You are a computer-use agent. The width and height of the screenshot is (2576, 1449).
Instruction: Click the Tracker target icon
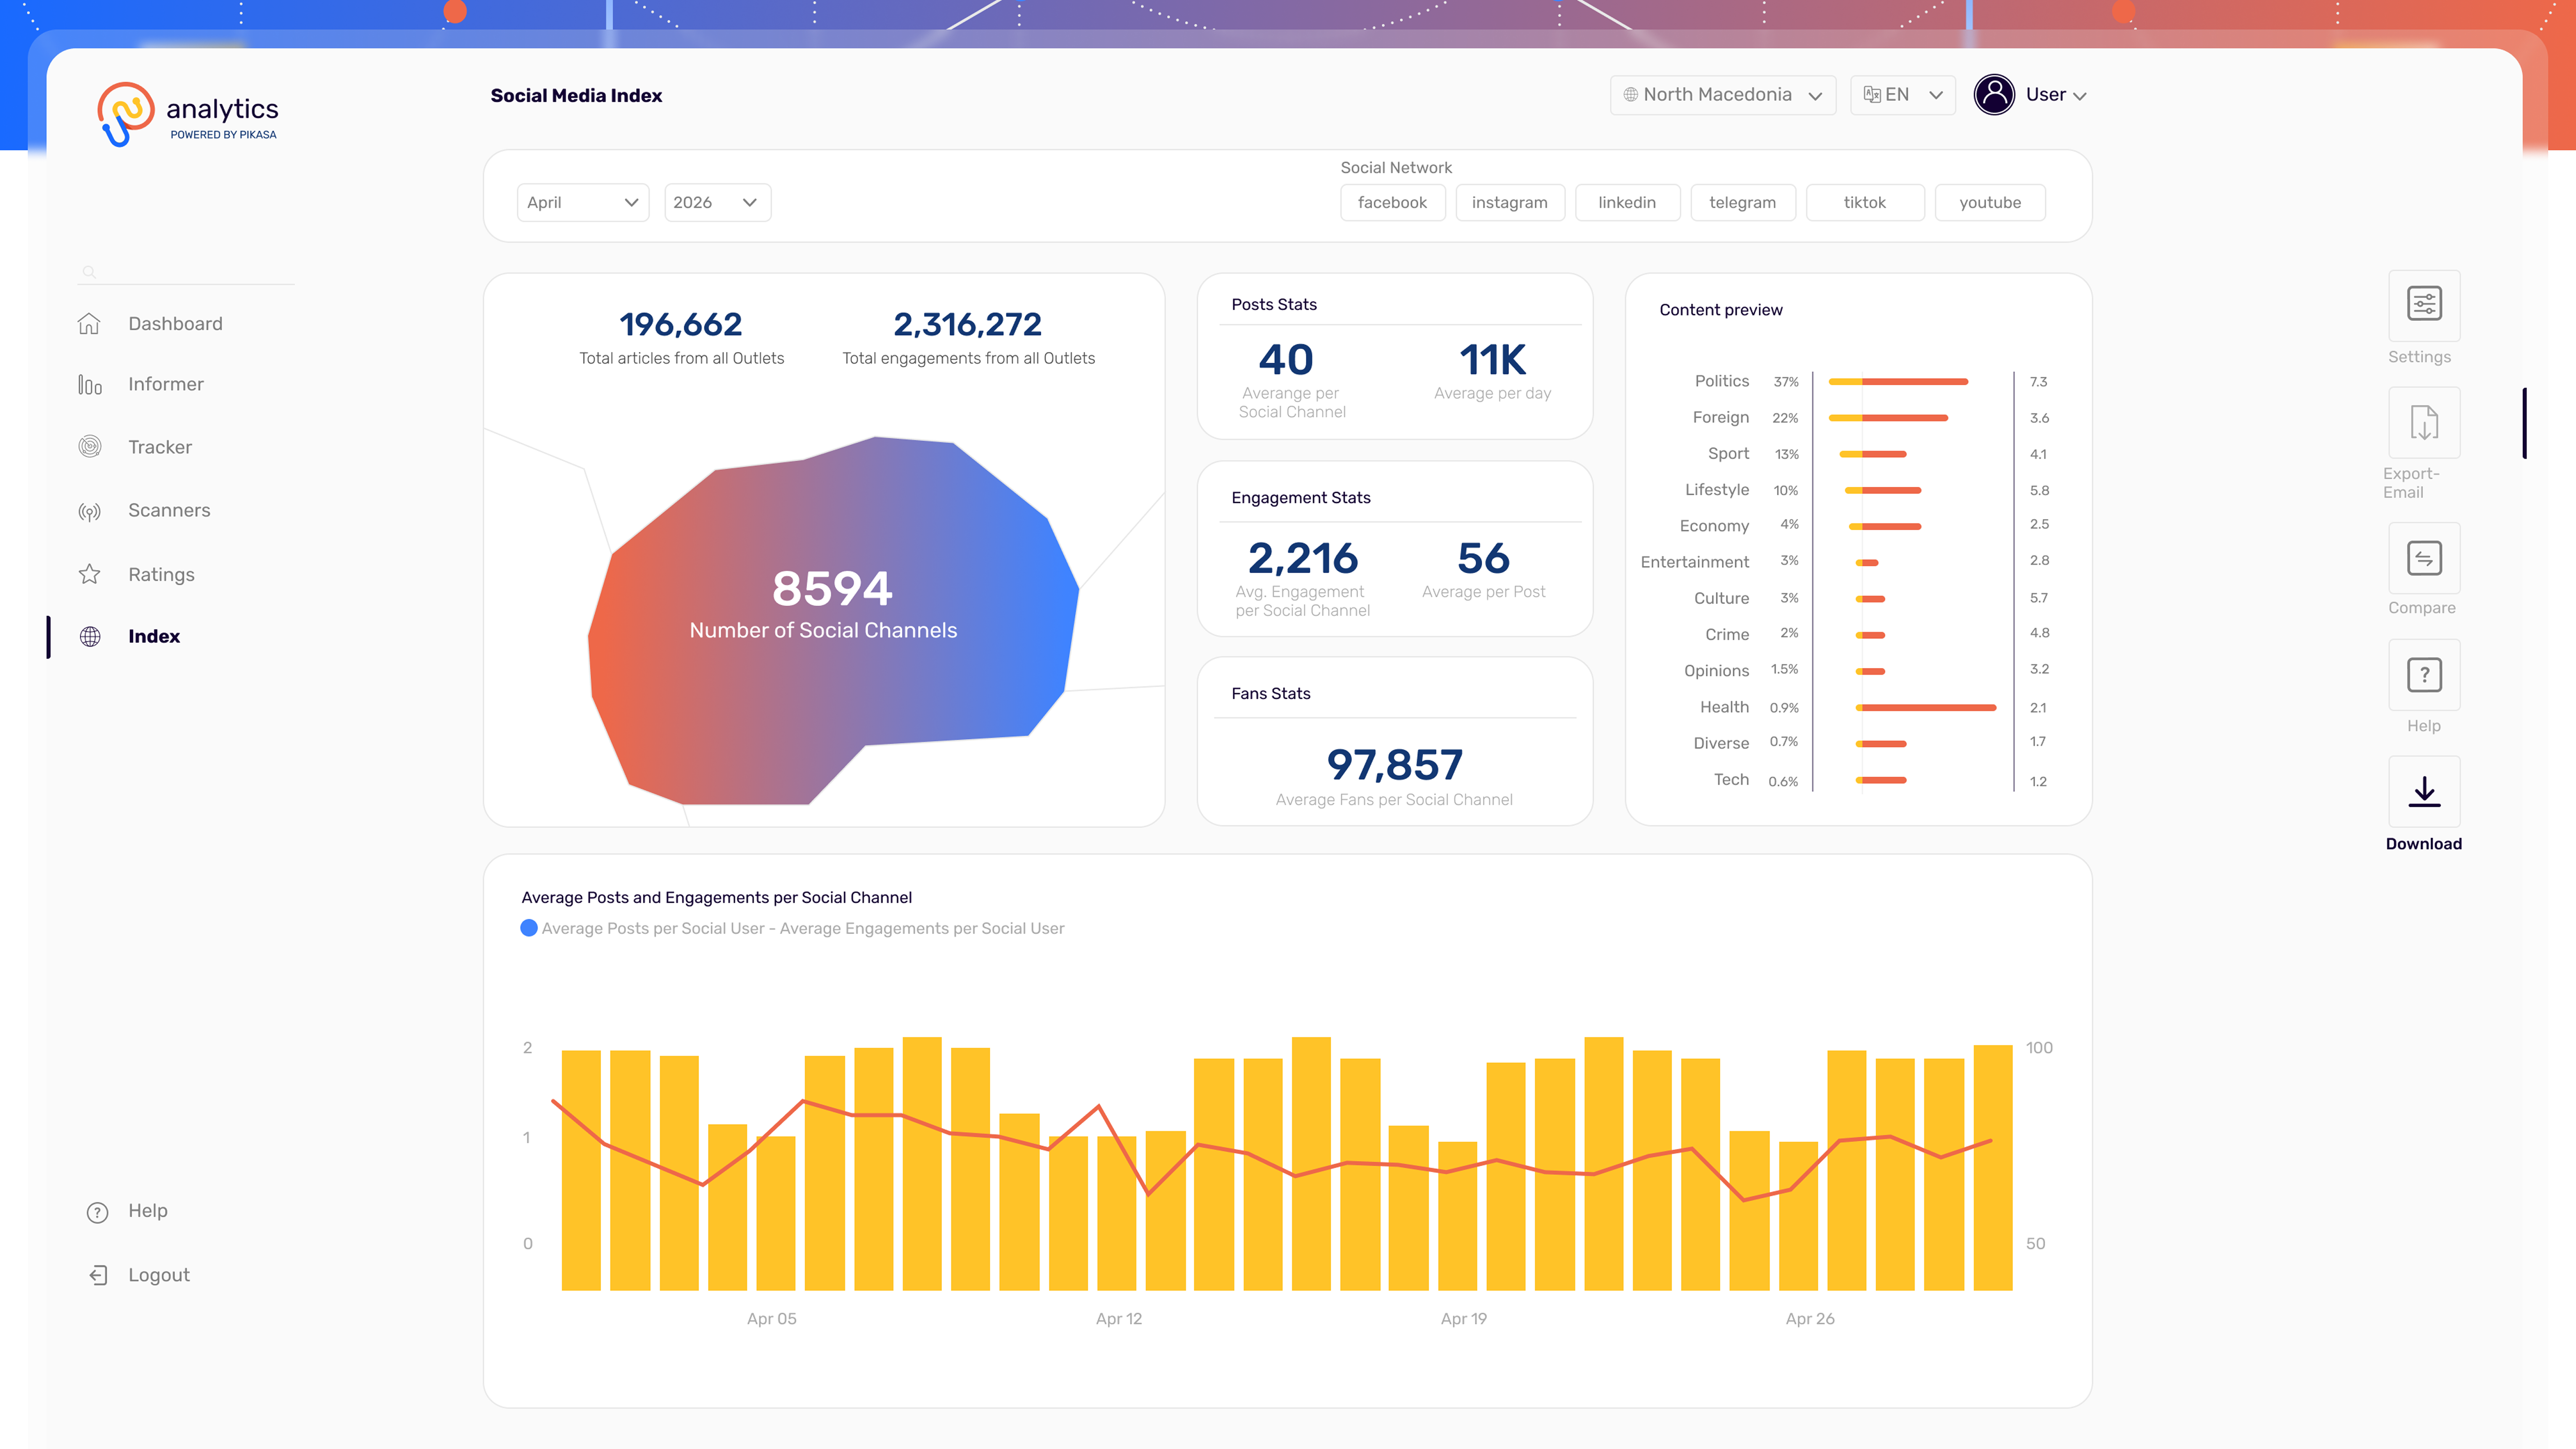[89, 447]
